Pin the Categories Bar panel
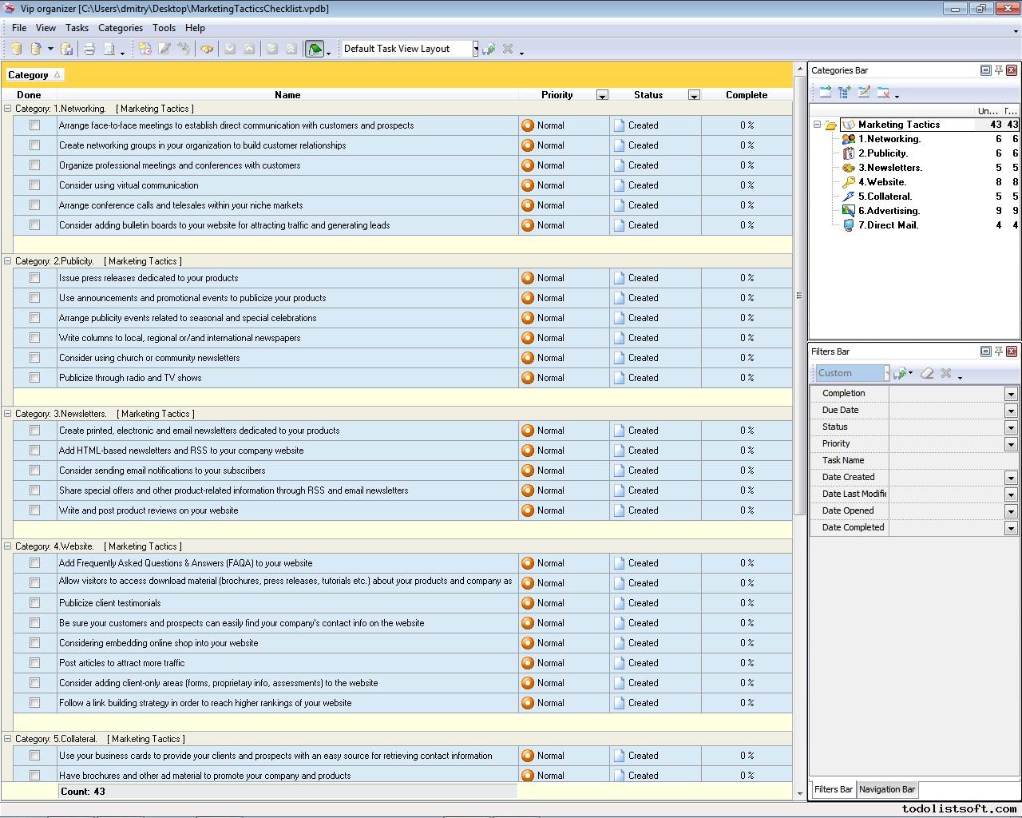This screenshot has width=1022, height=818. [x=998, y=70]
